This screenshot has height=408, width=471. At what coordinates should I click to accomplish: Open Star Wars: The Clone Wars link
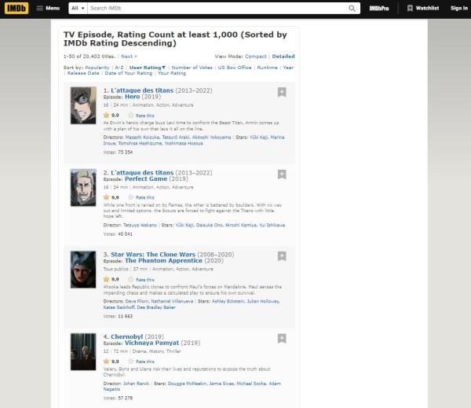pyautogui.click(x=153, y=255)
